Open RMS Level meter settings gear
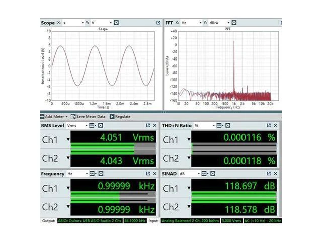Image resolution: width=322 pixels, height=242 pixels. 101,125
